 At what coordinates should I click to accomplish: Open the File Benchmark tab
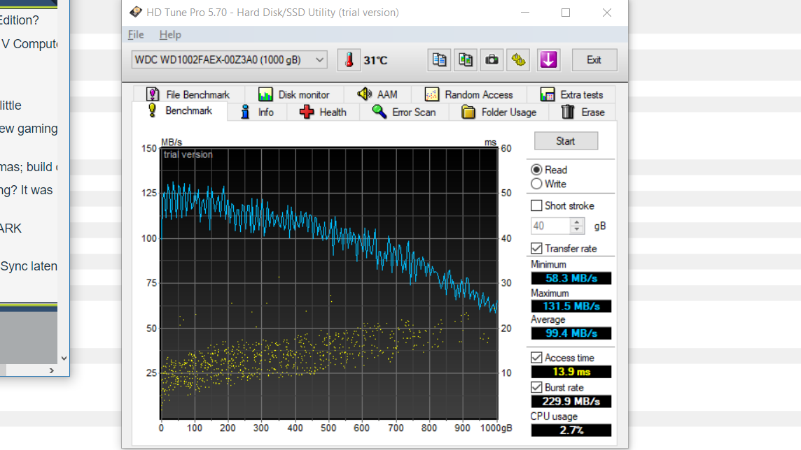click(188, 94)
